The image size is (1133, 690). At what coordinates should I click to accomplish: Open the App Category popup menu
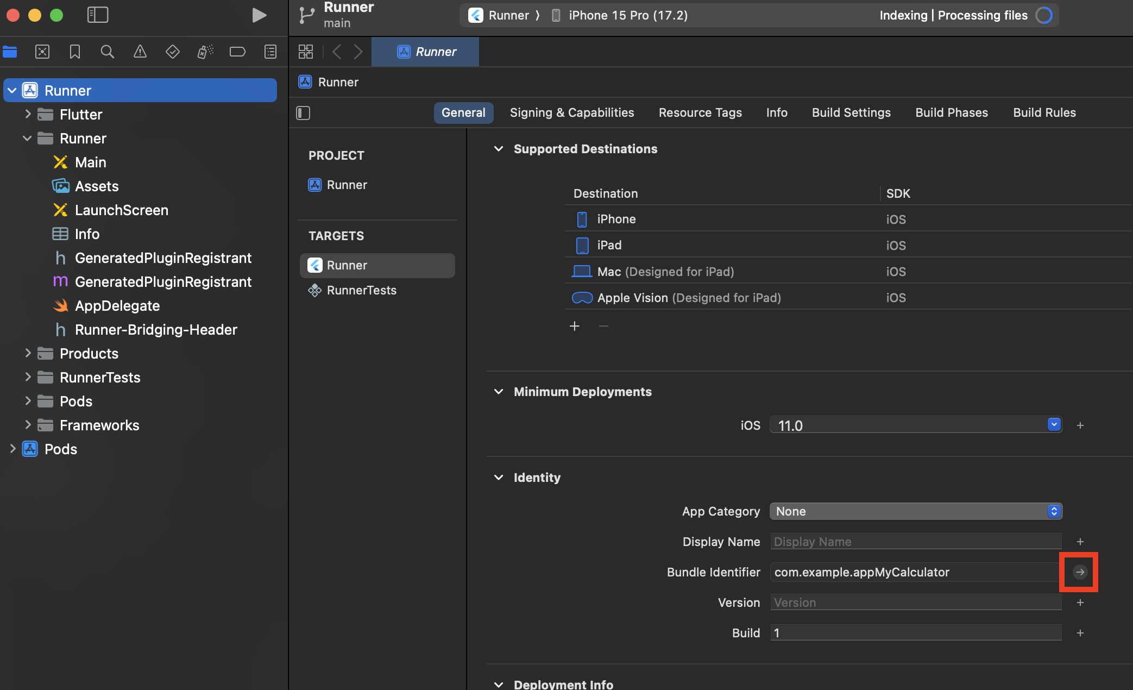916,511
